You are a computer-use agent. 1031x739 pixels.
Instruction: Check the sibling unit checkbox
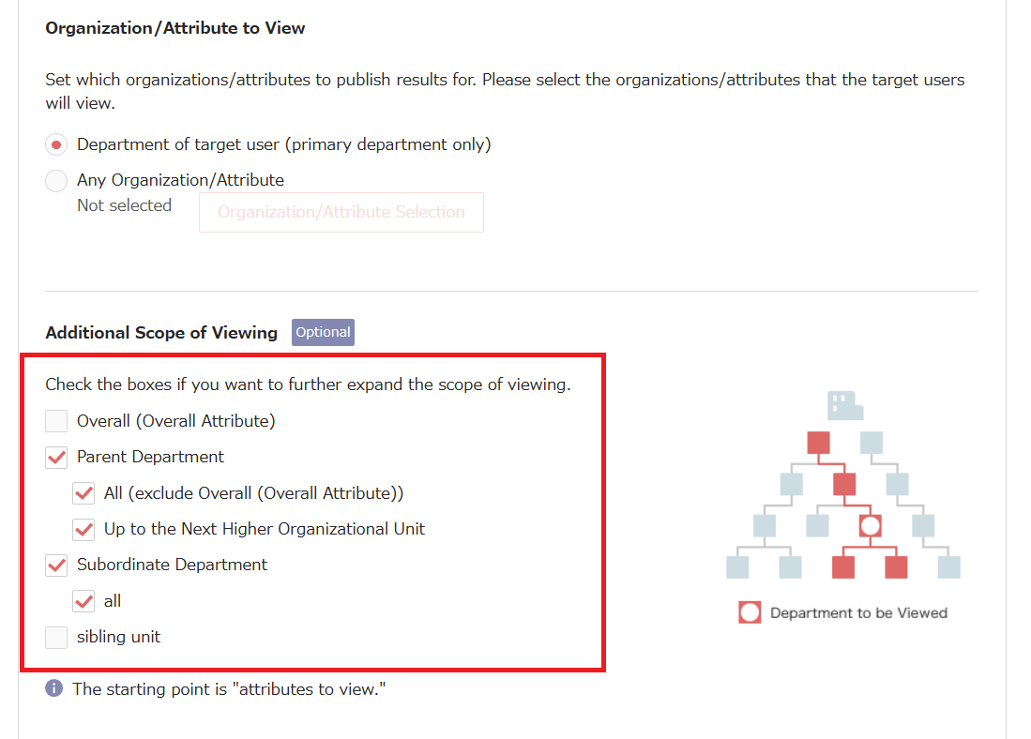coord(57,638)
